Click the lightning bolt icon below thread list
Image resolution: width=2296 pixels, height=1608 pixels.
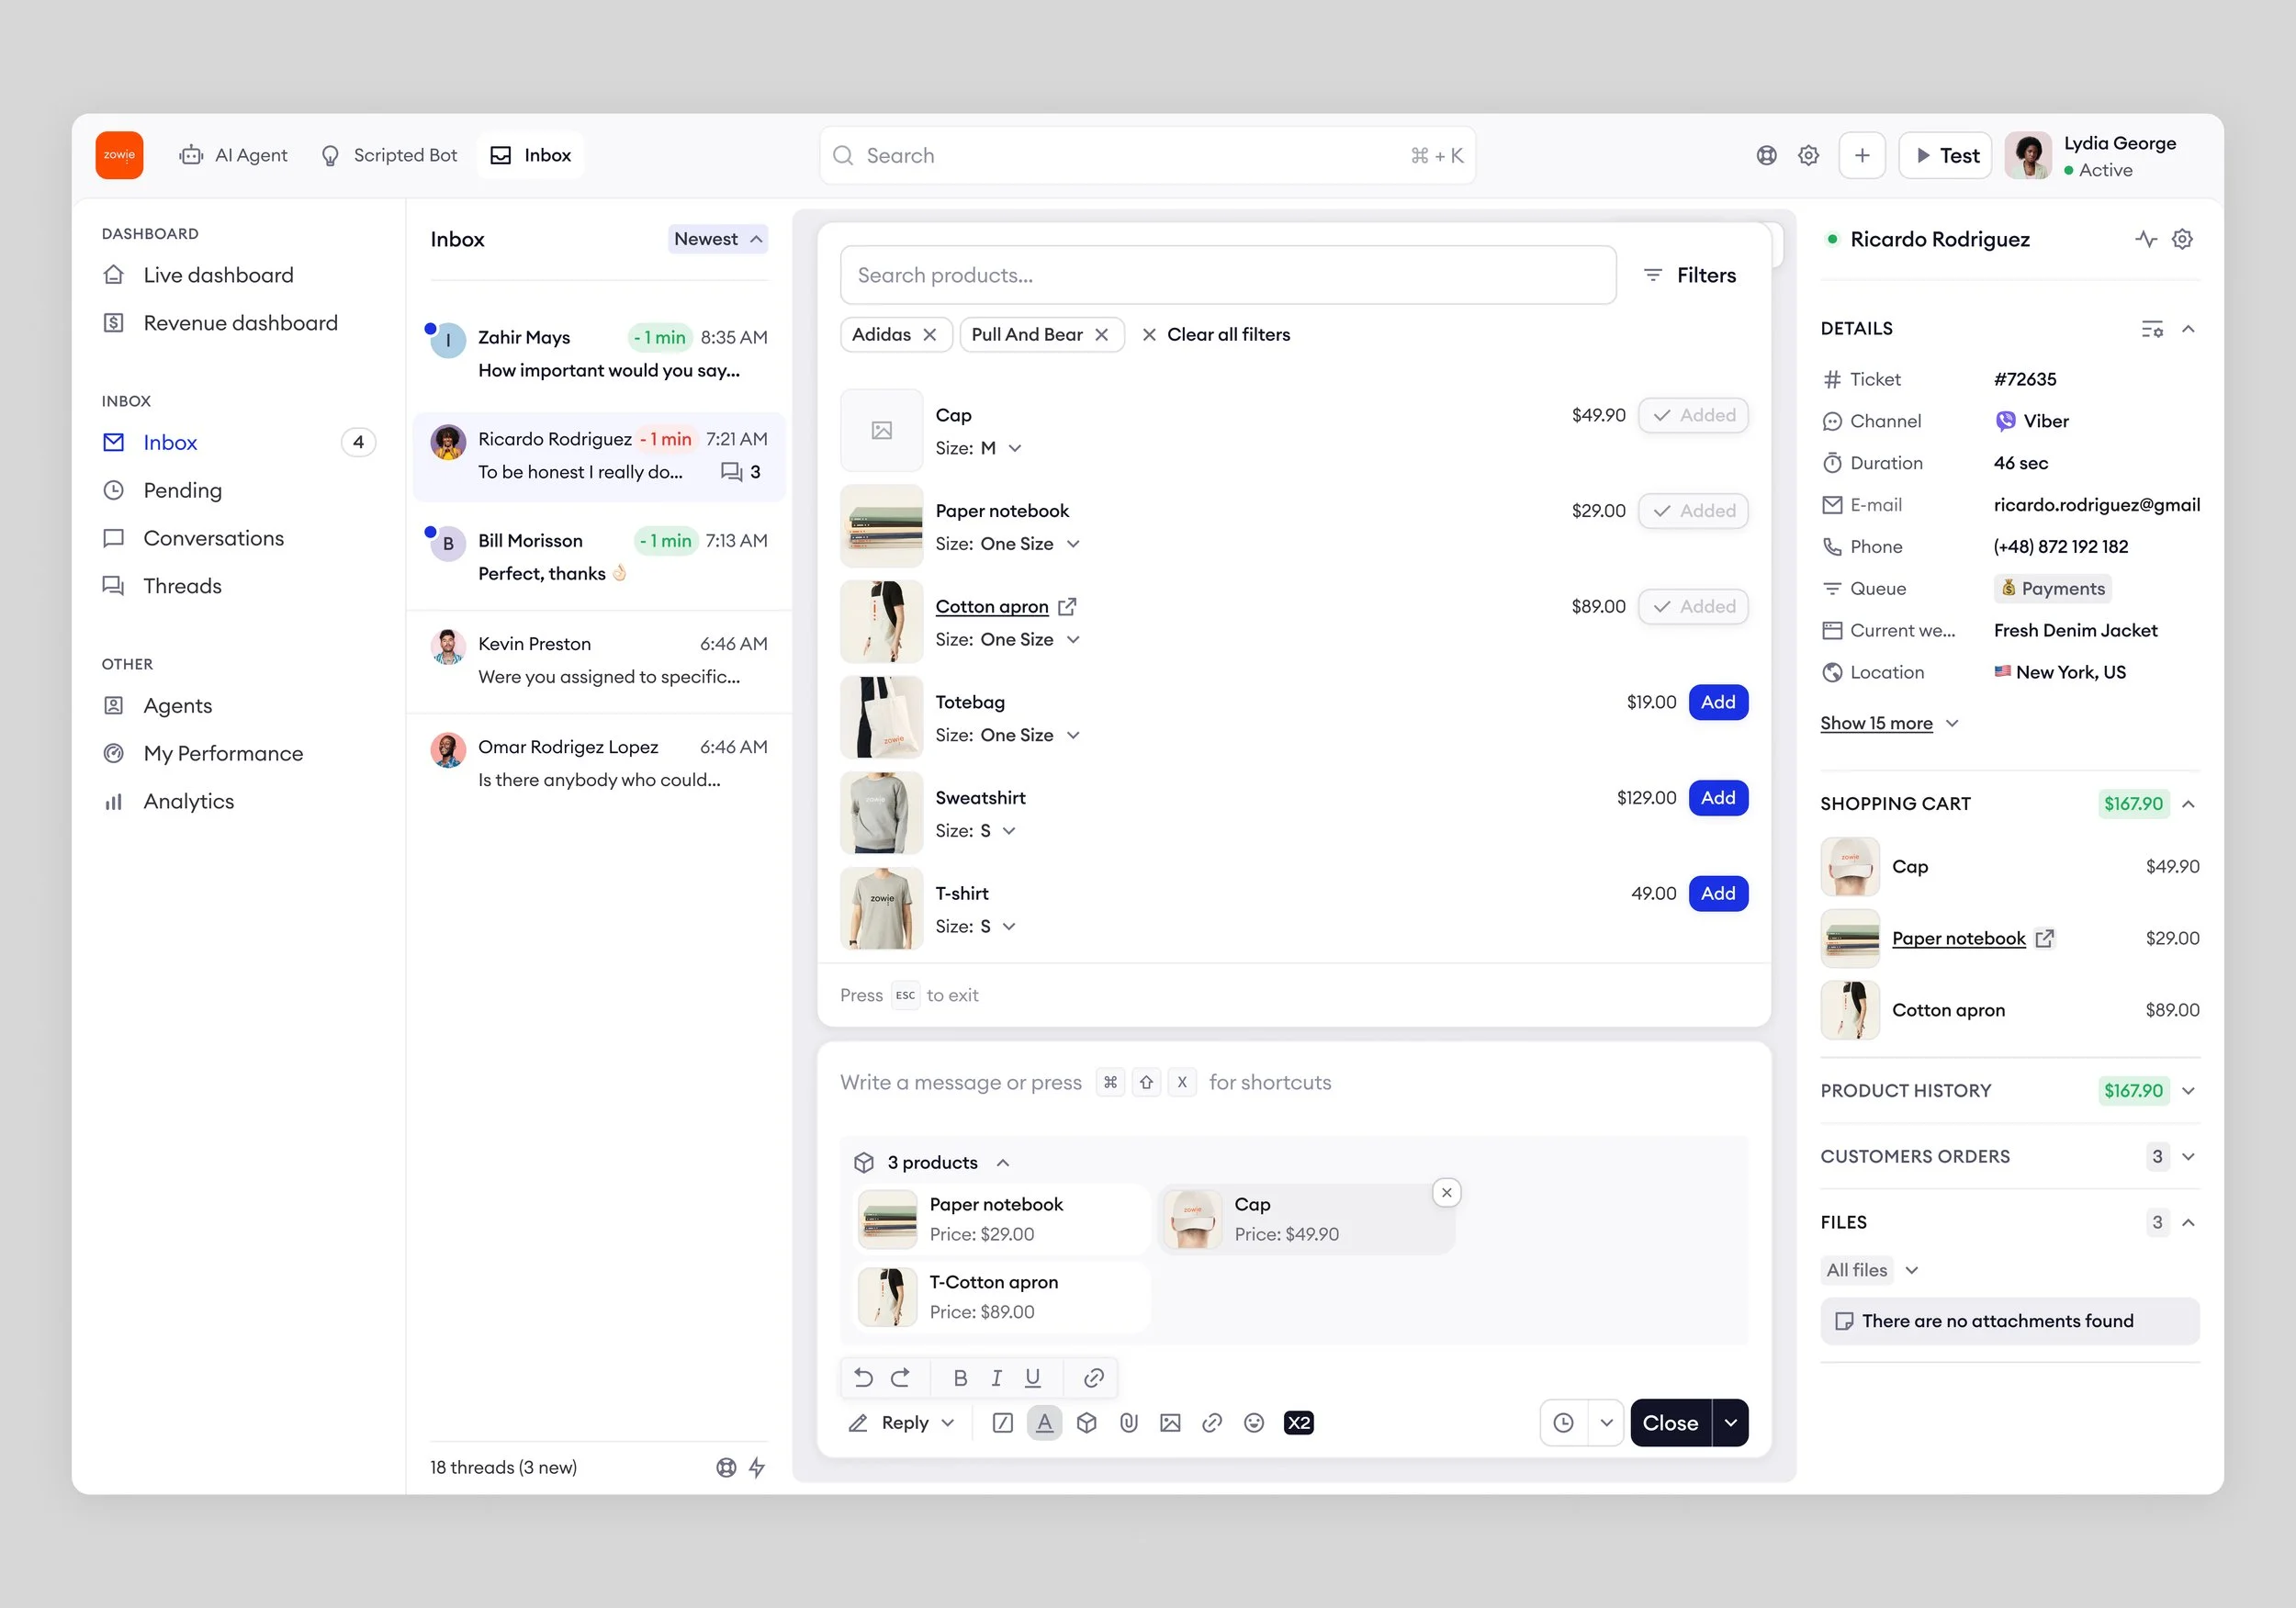pyautogui.click(x=757, y=1467)
